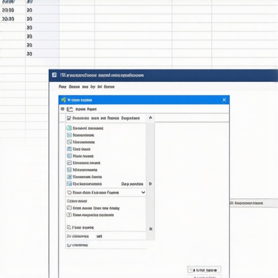Open the first menu in the outer window menu bar
The image size is (278, 278).
62,87
